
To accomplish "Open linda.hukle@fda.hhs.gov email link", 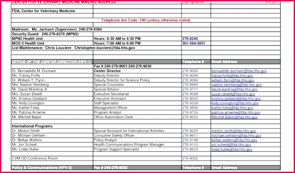I will 232,149.
